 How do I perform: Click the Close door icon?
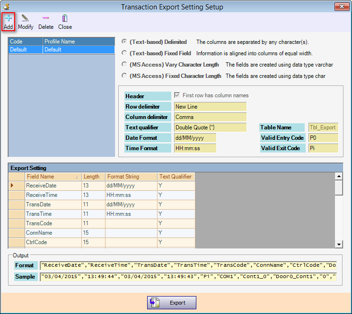click(65, 19)
